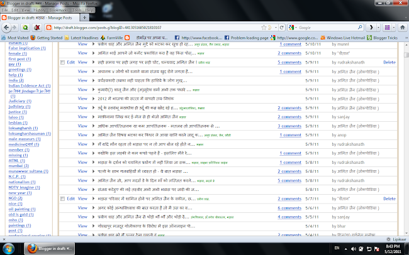Image resolution: width=409 pixels, height=255 pixels.
Task: Open the FarmVille bookmark
Action: (111, 38)
